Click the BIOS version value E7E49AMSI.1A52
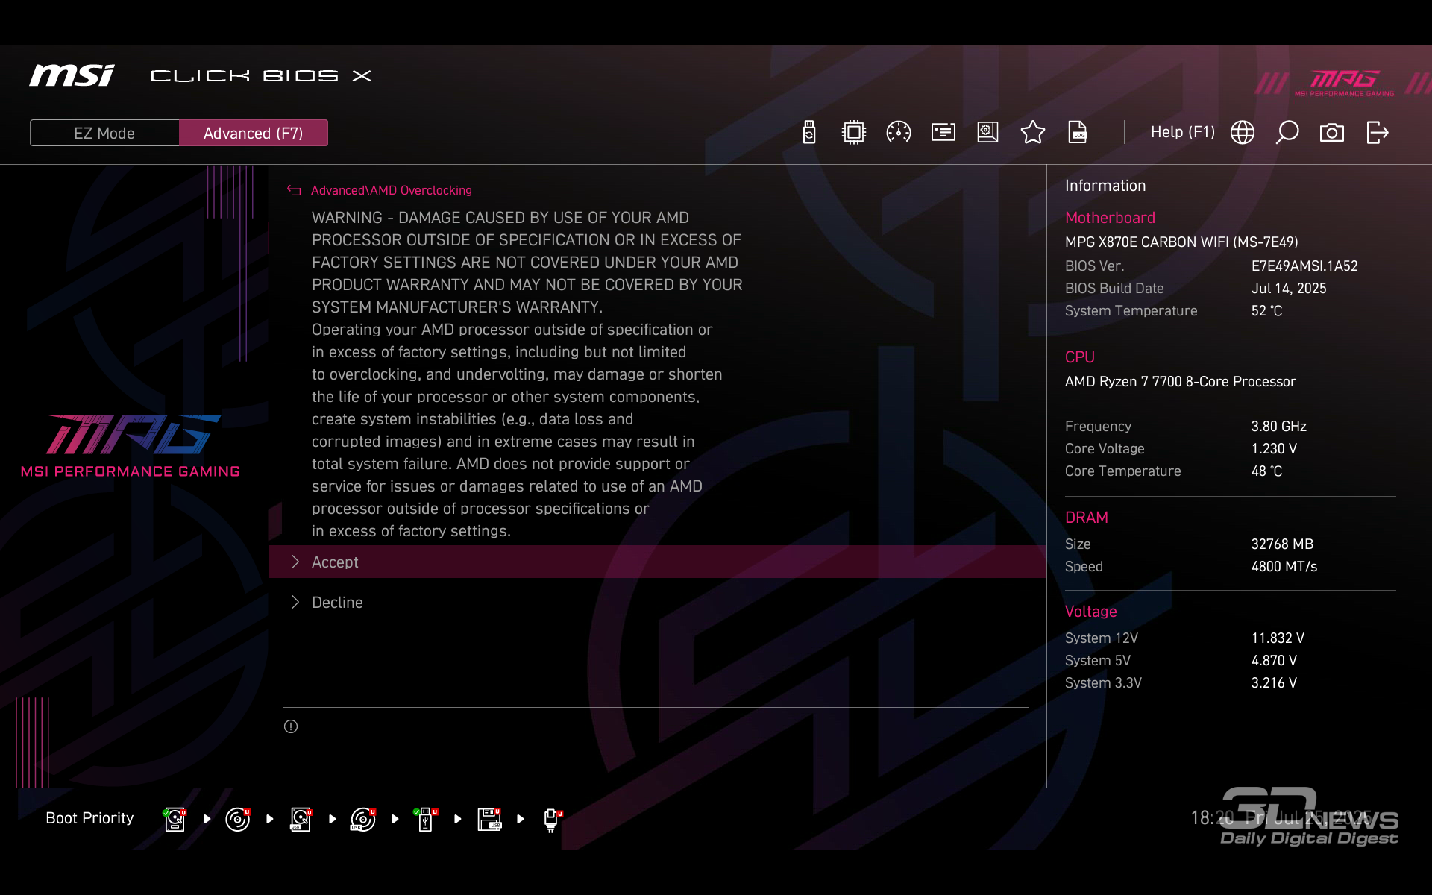 point(1304,266)
